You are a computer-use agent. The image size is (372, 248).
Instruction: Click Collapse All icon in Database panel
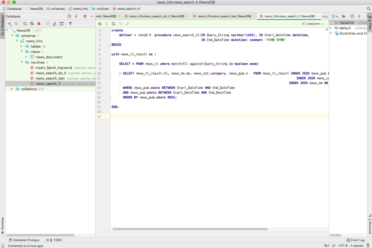pyautogui.click(x=76, y=16)
